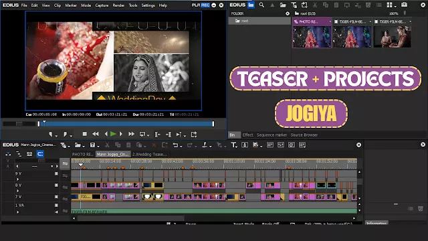Switch to the Effect tab
This screenshot has width=428, height=241.
[248, 135]
